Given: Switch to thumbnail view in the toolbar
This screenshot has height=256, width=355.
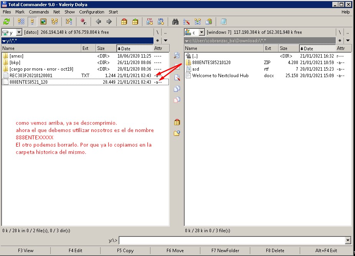Looking at the screenshot, I should 43,22.
